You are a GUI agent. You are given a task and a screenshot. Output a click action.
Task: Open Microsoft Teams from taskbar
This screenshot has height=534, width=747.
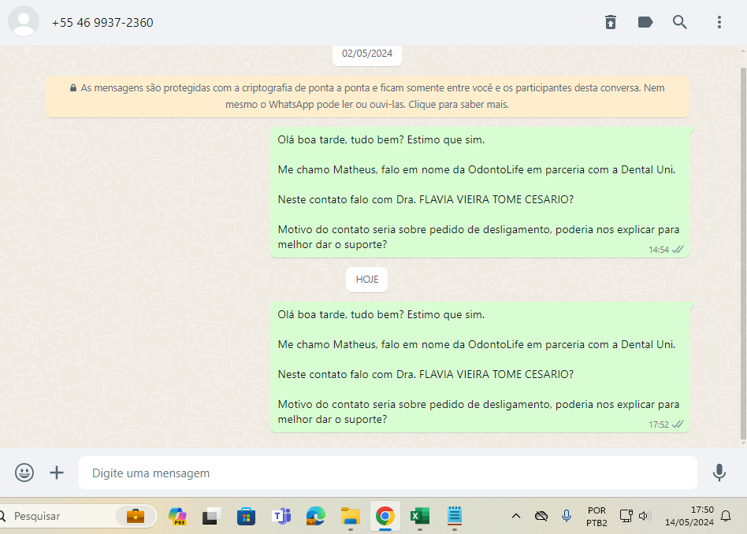point(281,517)
